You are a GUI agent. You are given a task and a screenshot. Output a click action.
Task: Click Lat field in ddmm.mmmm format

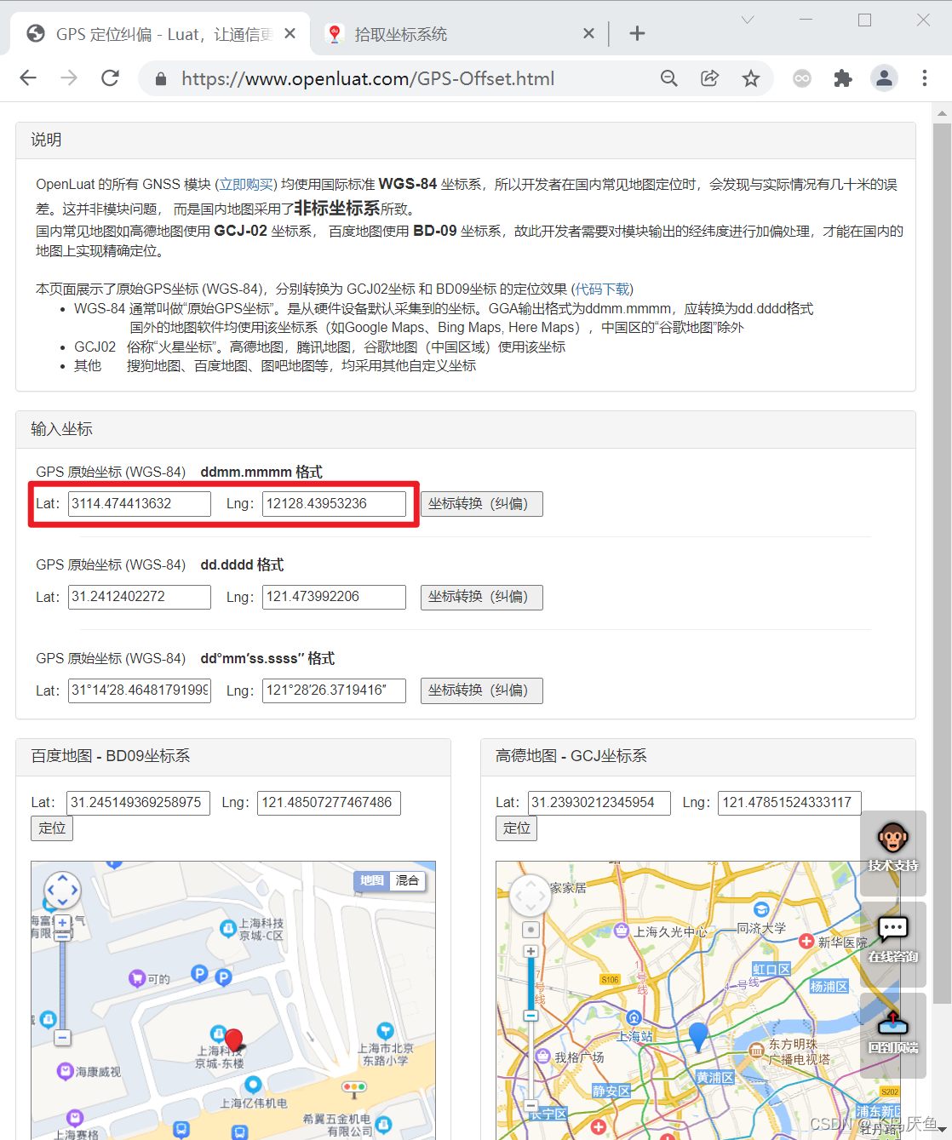coord(140,503)
